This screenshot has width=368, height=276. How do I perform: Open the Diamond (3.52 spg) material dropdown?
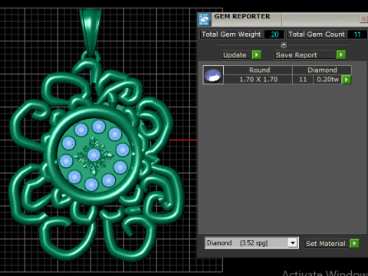(251, 242)
